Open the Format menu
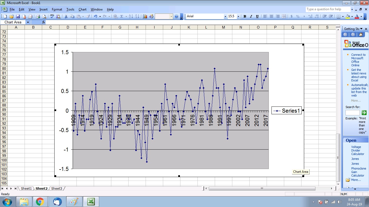This screenshot has width=369, height=207. point(57,9)
